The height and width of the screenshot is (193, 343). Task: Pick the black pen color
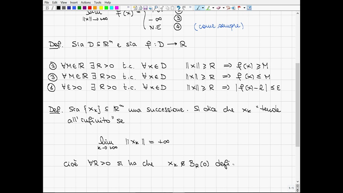click(x=58, y=8)
